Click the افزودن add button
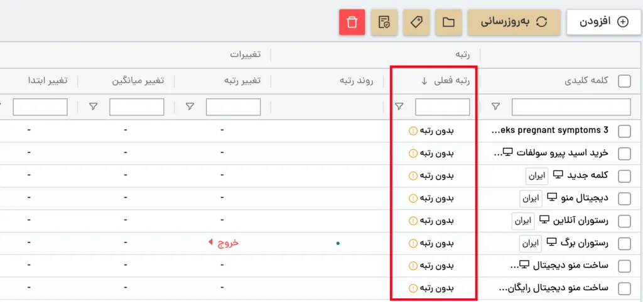 [x=603, y=22]
